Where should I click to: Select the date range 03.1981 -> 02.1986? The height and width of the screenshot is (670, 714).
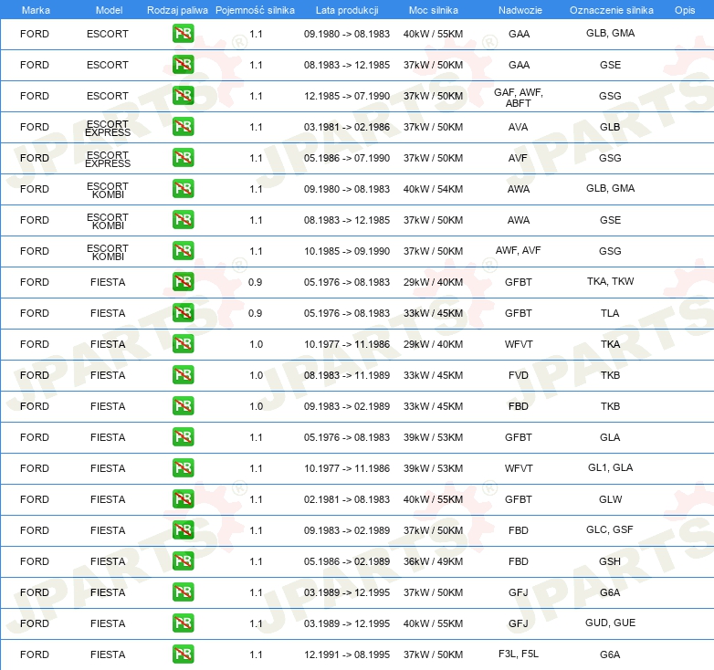tap(347, 127)
